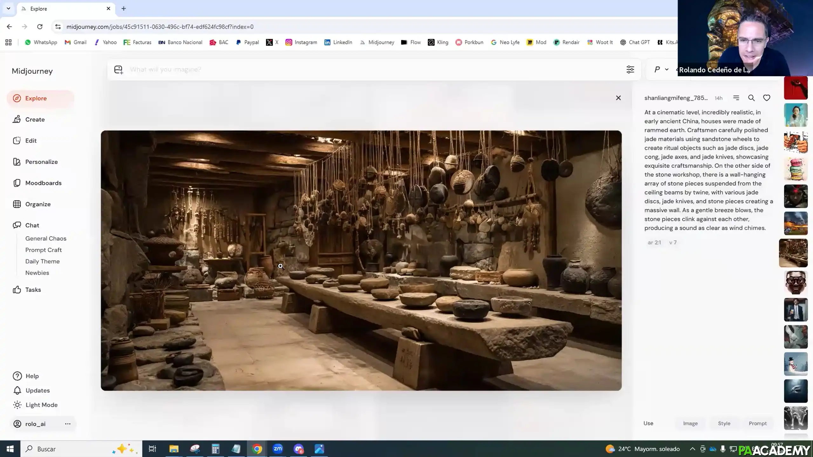Viewport: 813px width, 457px height.
Task: Copy the Style with the Style button
Action: tap(724, 423)
